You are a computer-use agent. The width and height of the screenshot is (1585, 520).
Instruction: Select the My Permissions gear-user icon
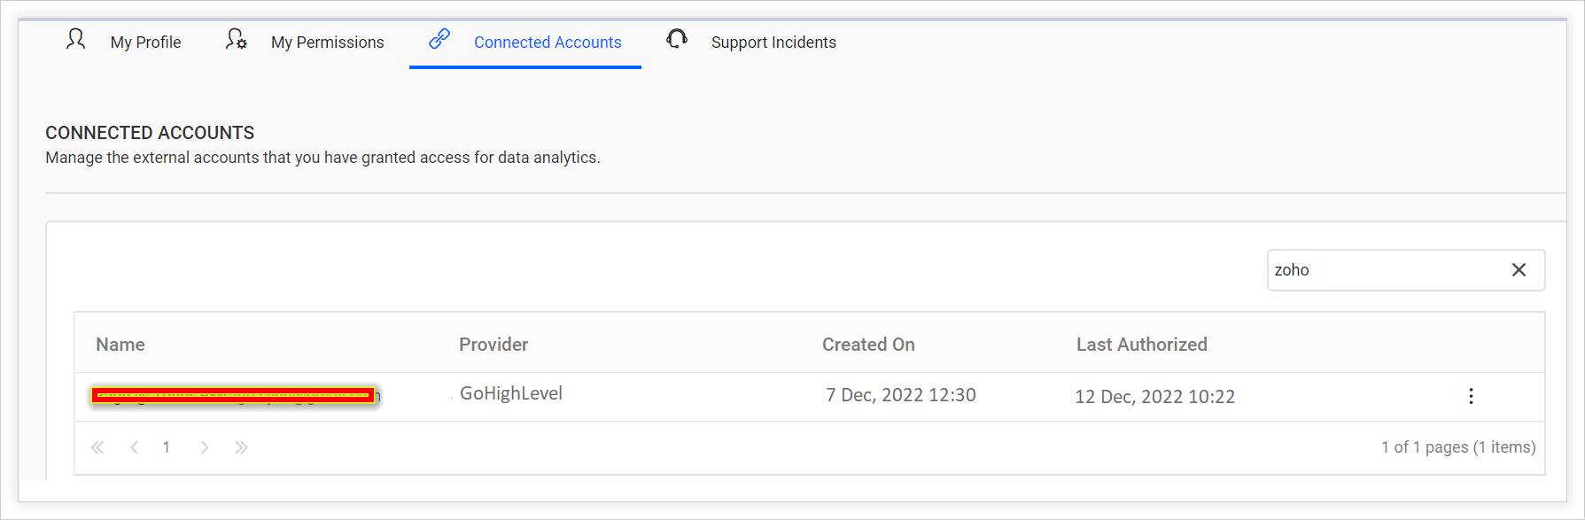click(x=236, y=40)
